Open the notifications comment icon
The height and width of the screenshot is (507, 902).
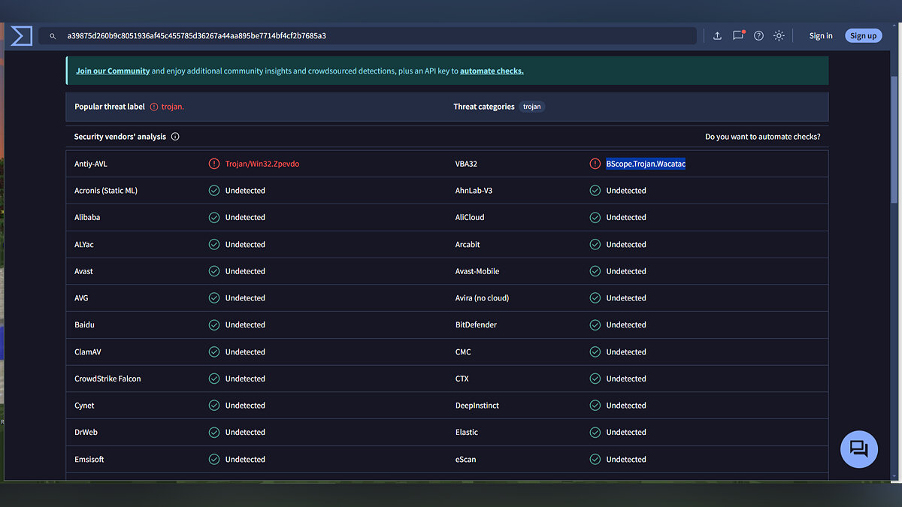coord(738,36)
